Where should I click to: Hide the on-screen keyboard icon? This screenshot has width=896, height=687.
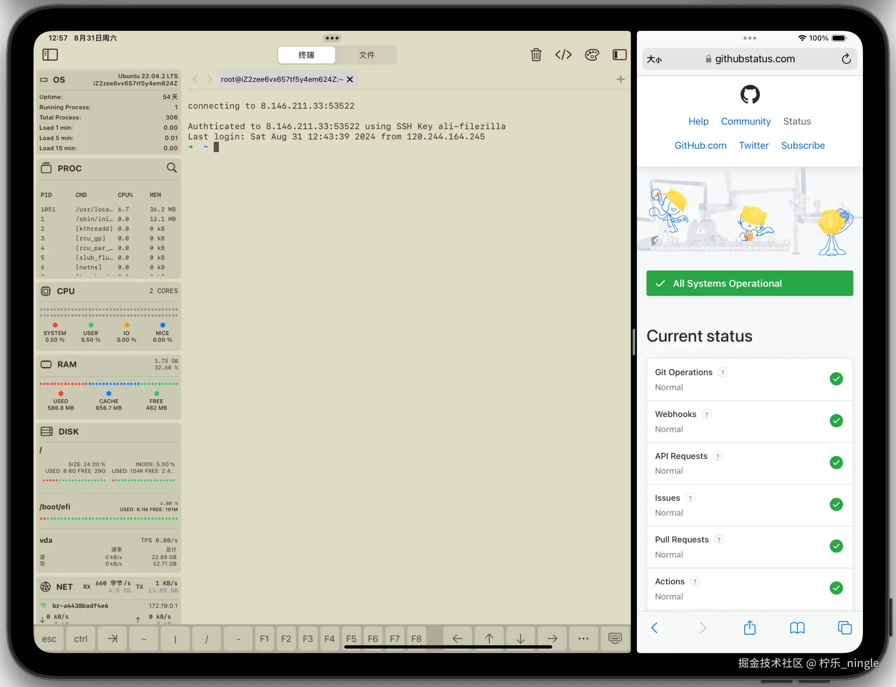[615, 638]
